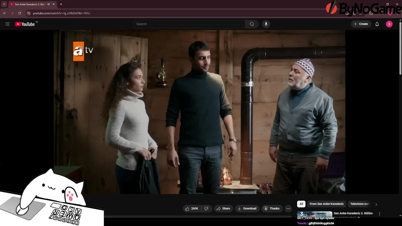This screenshot has width=402, height=226.
Task: Share this video
Action: [223, 208]
